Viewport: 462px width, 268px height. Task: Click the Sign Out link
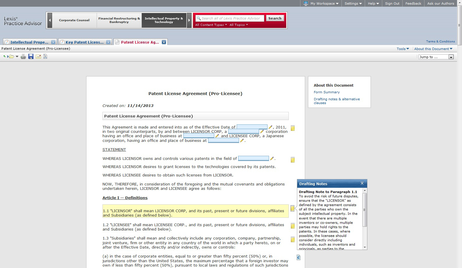click(x=392, y=3)
